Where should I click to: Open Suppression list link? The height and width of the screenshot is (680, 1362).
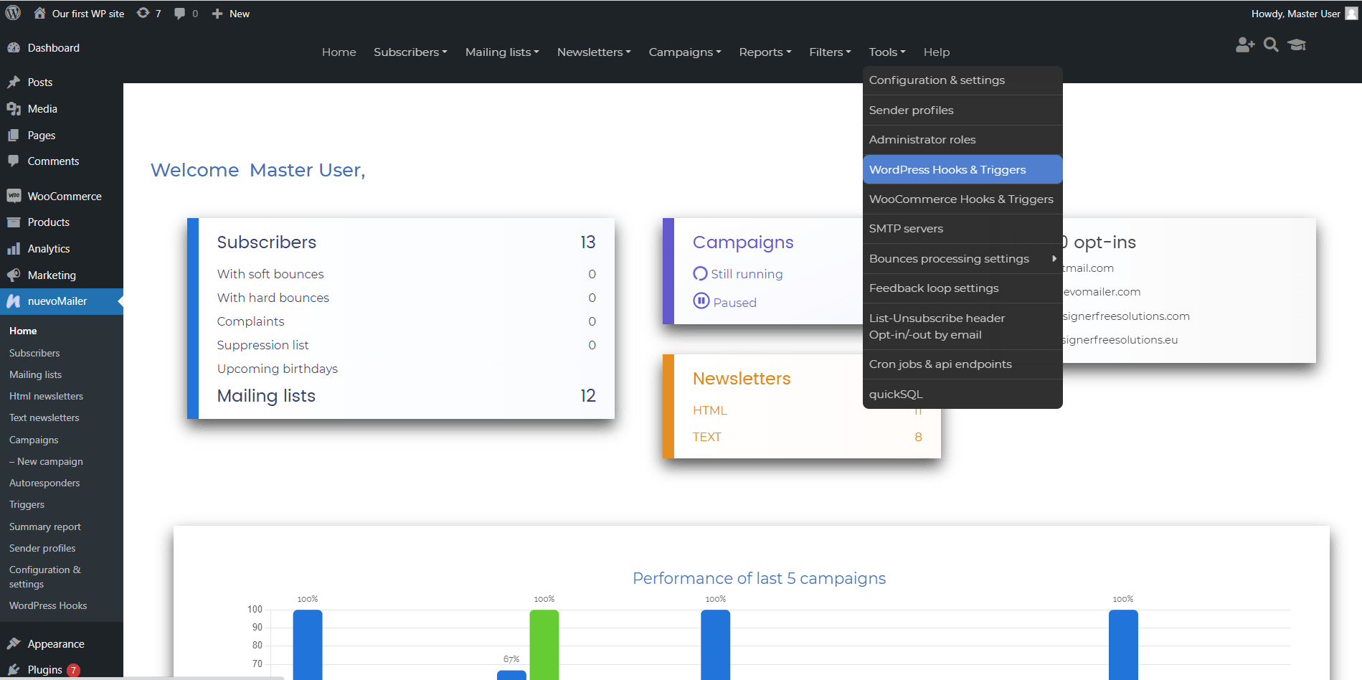[x=263, y=345]
